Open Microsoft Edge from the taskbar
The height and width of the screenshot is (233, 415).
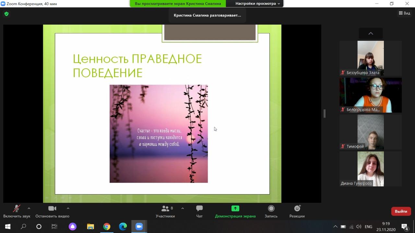pyautogui.click(x=123, y=227)
